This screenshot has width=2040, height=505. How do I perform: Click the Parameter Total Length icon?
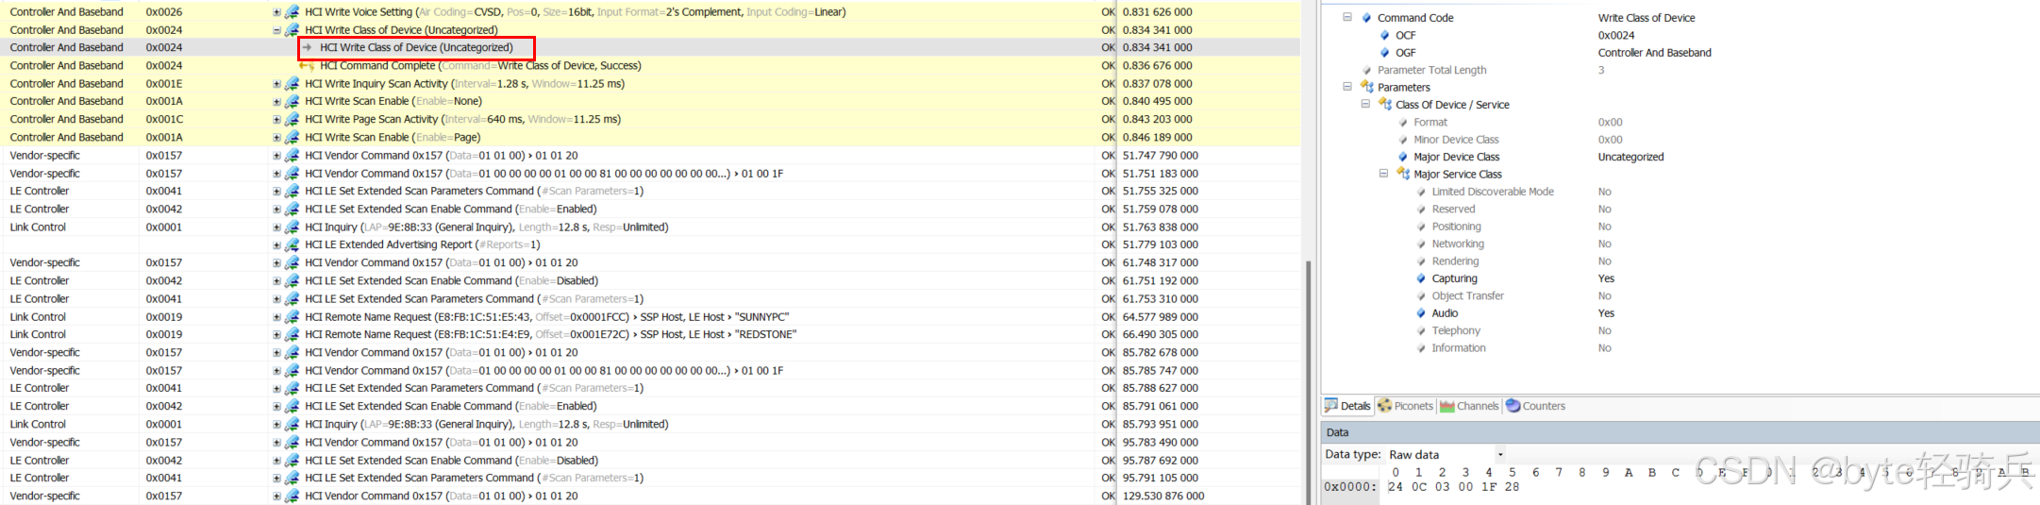pyautogui.click(x=1366, y=70)
